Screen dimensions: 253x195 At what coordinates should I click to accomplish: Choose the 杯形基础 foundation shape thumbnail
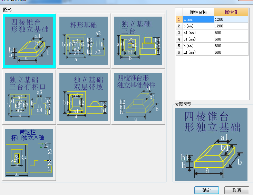click(84, 41)
